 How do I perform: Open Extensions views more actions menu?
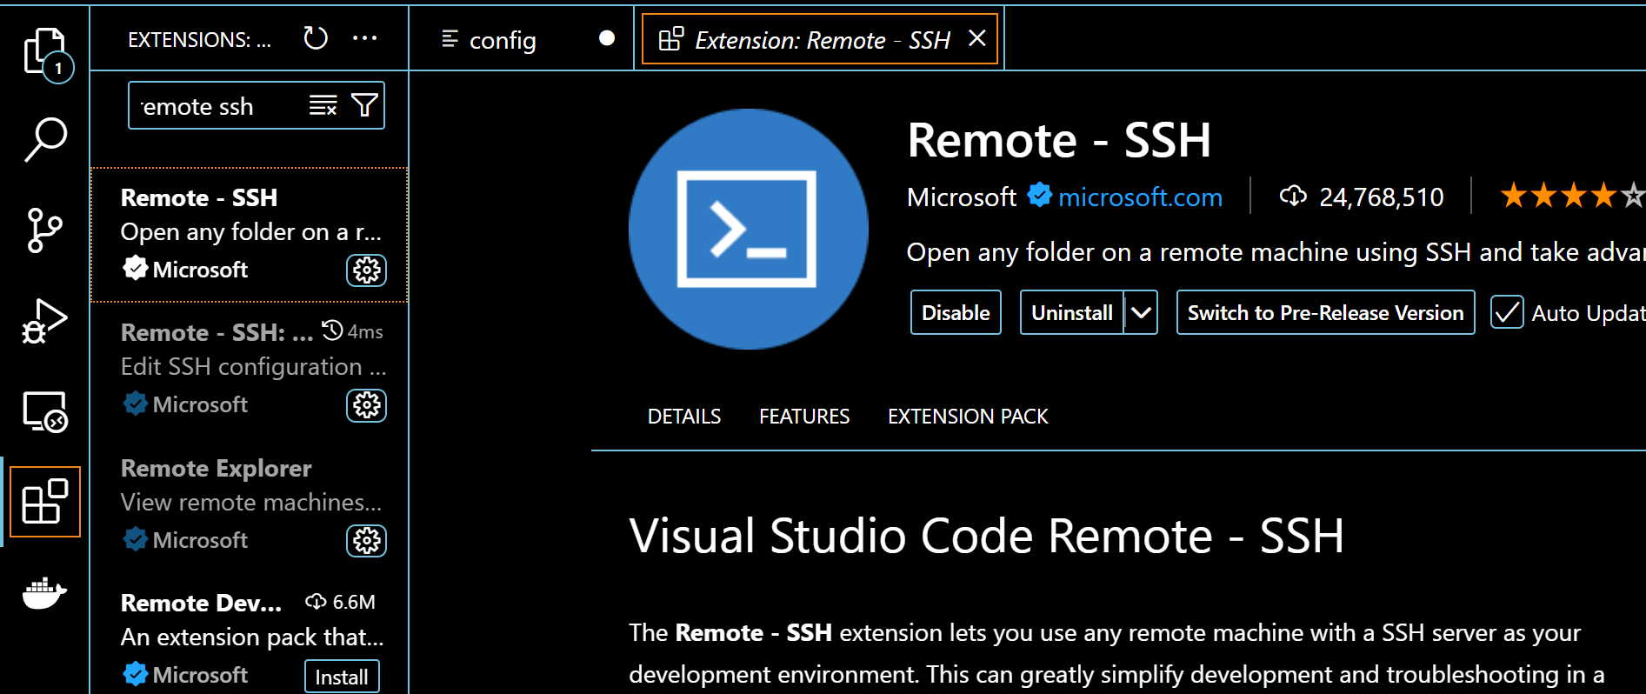364,38
